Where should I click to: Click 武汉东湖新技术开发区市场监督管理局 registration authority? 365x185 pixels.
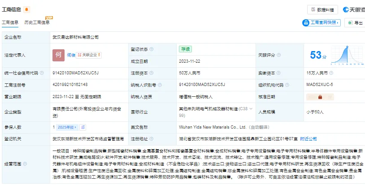click(88, 139)
